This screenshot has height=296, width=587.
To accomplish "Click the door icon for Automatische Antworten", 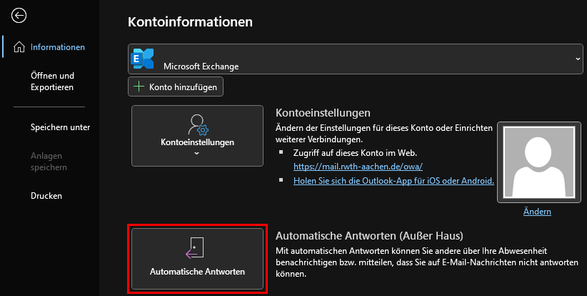I will pyautogui.click(x=197, y=248).
